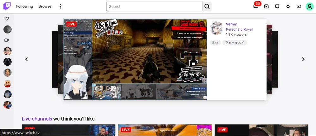This screenshot has height=136, width=316.
Task: Open the Persona 5 Royal game link
Action: pos(239,29)
